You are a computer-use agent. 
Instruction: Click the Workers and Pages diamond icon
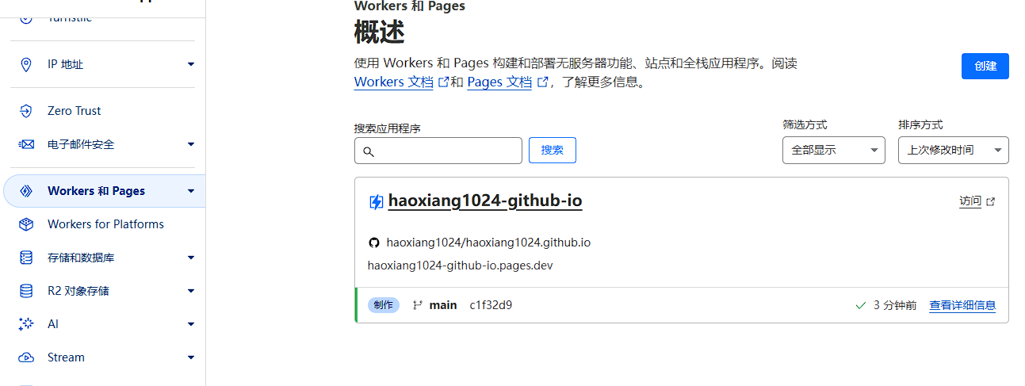25,191
